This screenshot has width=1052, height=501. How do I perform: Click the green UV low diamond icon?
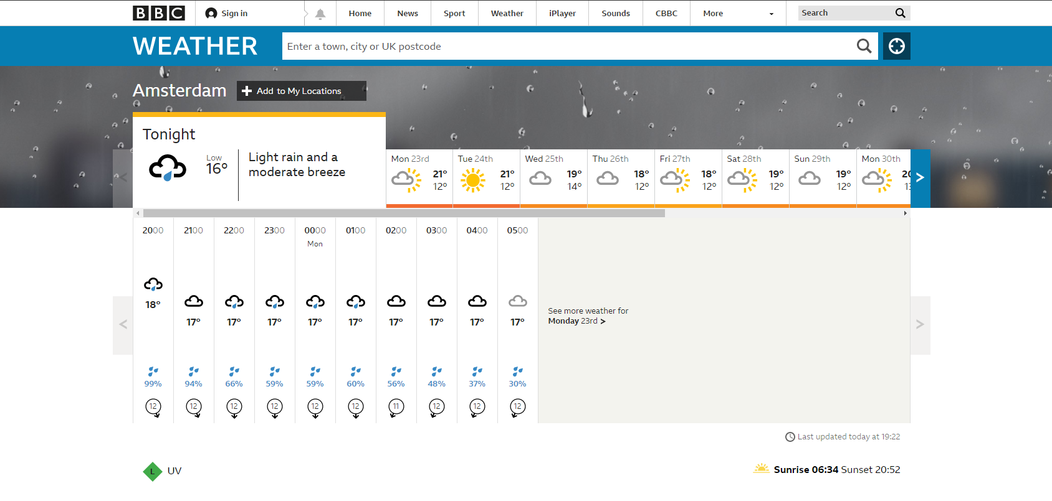[153, 471]
